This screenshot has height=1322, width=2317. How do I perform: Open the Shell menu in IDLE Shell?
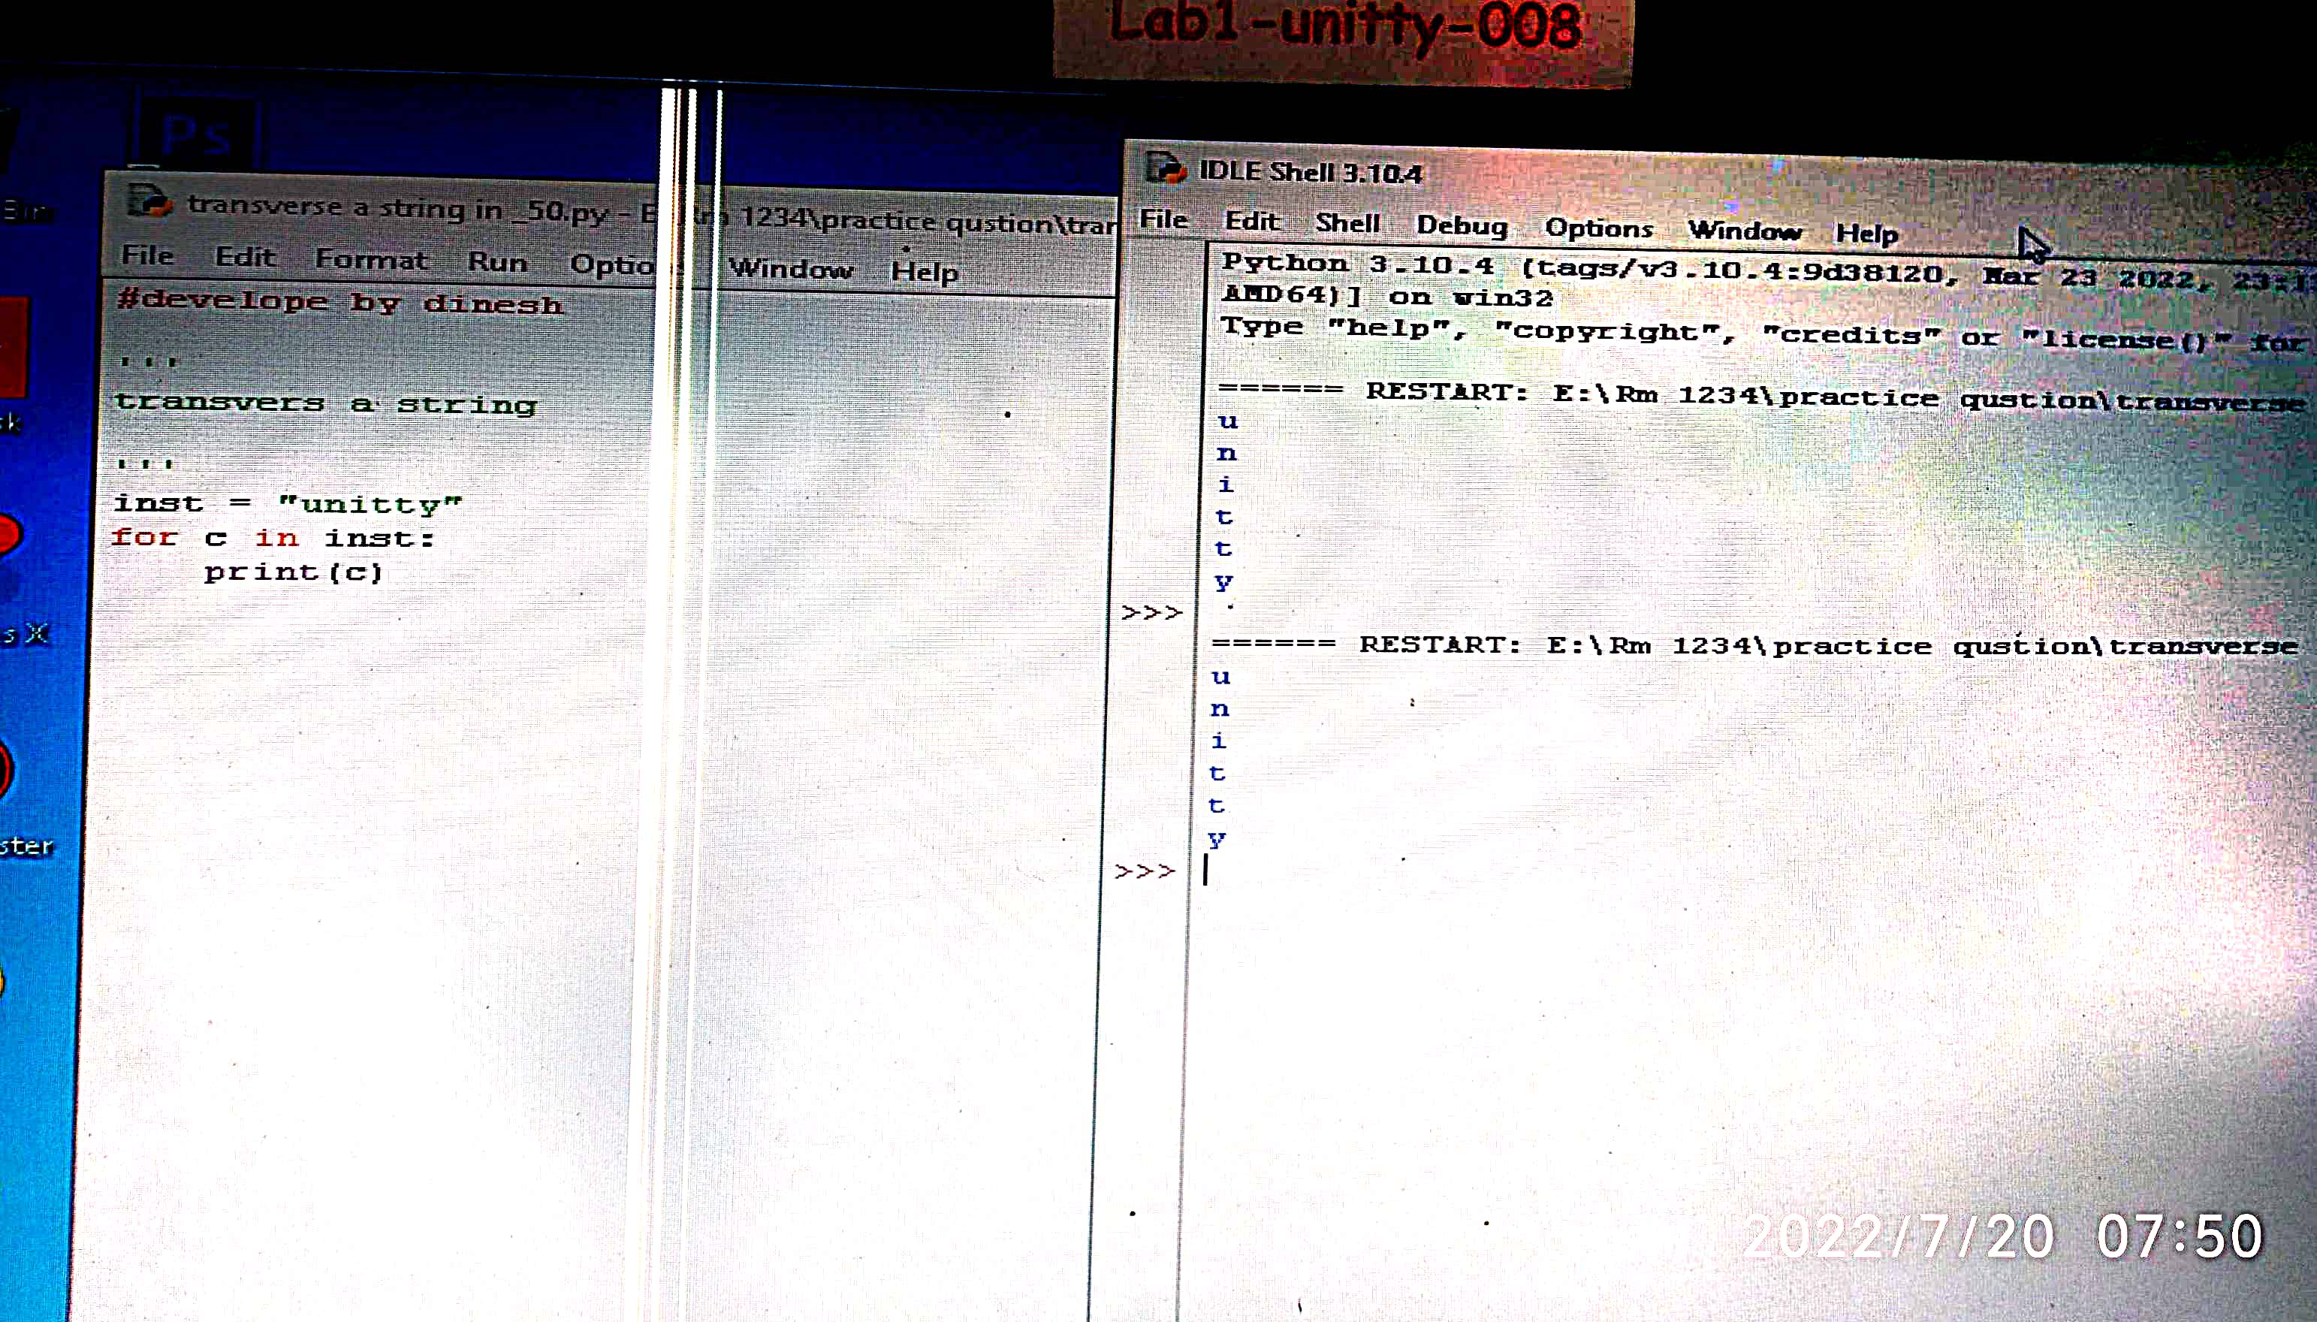pos(1347,223)
